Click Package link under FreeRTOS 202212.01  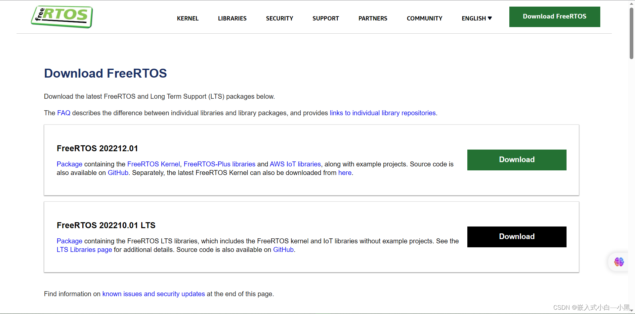(69, 164)
